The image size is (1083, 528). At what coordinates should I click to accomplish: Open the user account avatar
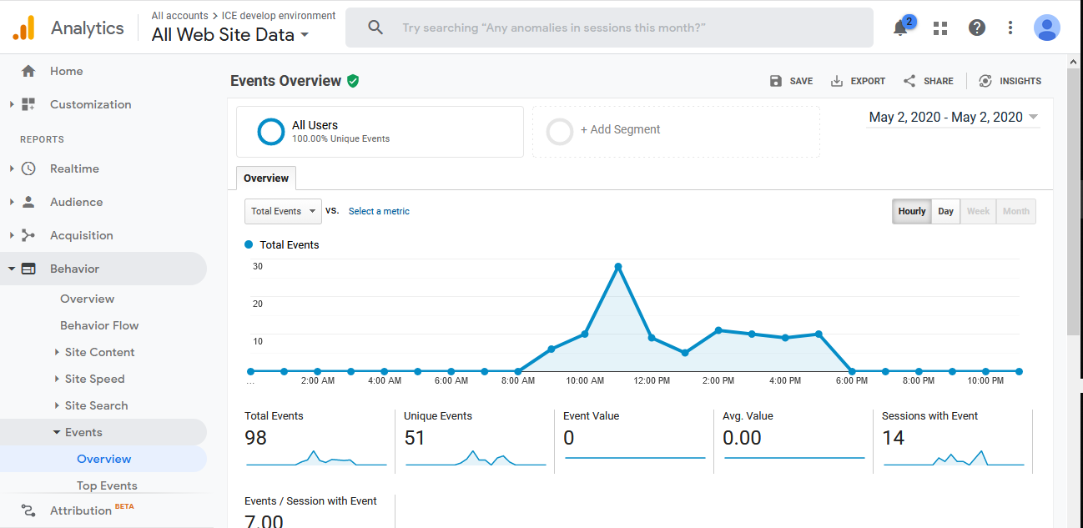click(1046, 28)
